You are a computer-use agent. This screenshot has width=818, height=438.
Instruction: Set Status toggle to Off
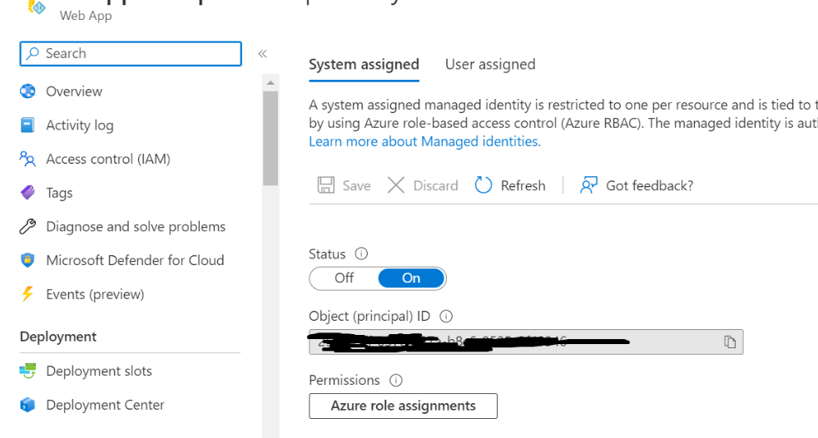[x=344, y=278]
